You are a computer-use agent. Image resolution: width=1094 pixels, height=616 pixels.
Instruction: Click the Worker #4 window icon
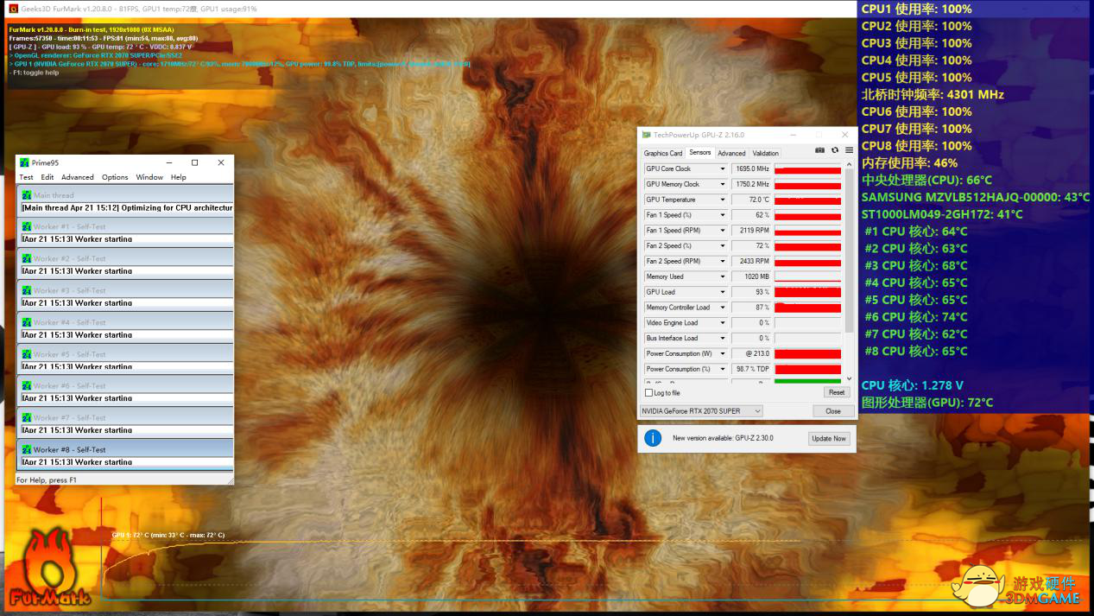click(x=27, y=322)
